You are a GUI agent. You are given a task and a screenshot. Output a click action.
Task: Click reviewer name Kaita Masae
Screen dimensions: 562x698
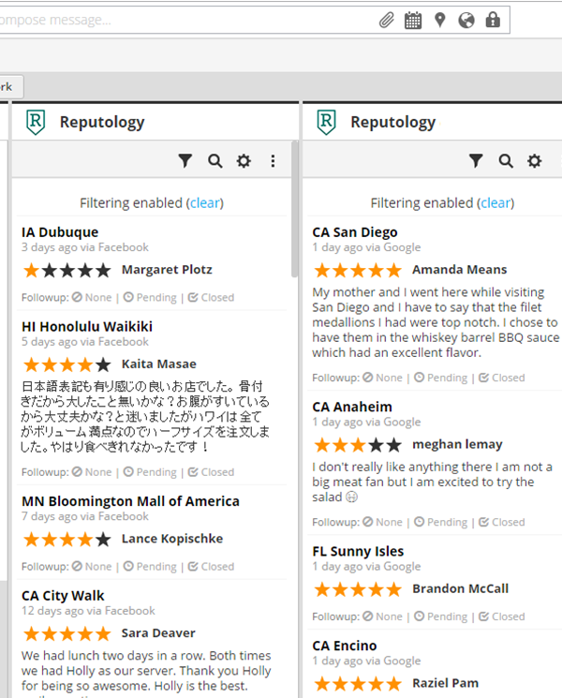[159, 364]
